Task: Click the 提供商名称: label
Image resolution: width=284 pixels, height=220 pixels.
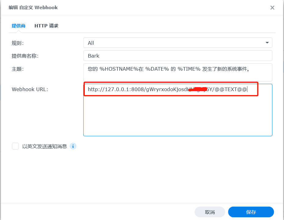Action: 25,56
